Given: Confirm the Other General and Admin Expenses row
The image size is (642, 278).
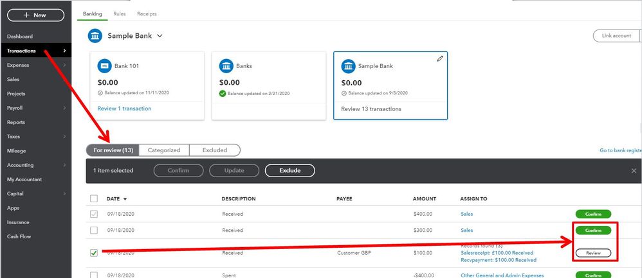Looking at the screenshot, I should click(x=593, y=275).
